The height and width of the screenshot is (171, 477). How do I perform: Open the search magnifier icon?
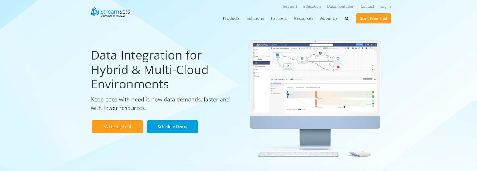[x=347, y=18]
